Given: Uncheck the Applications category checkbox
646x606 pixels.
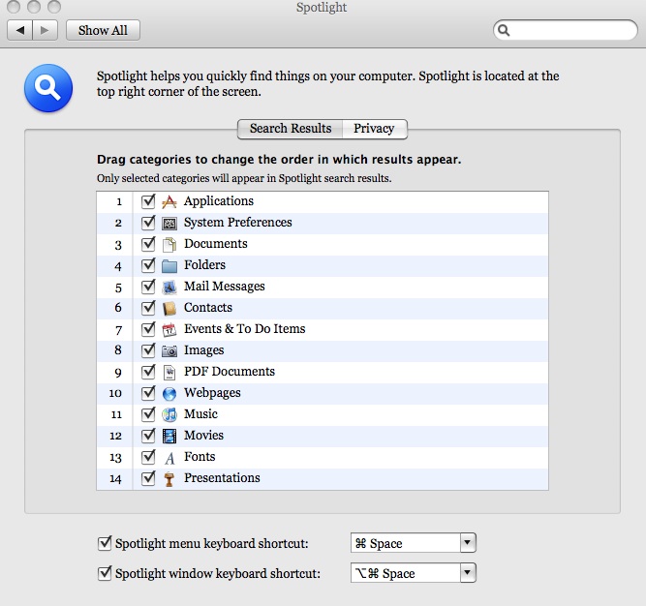Looking at the screenshot, I should 148,201.
